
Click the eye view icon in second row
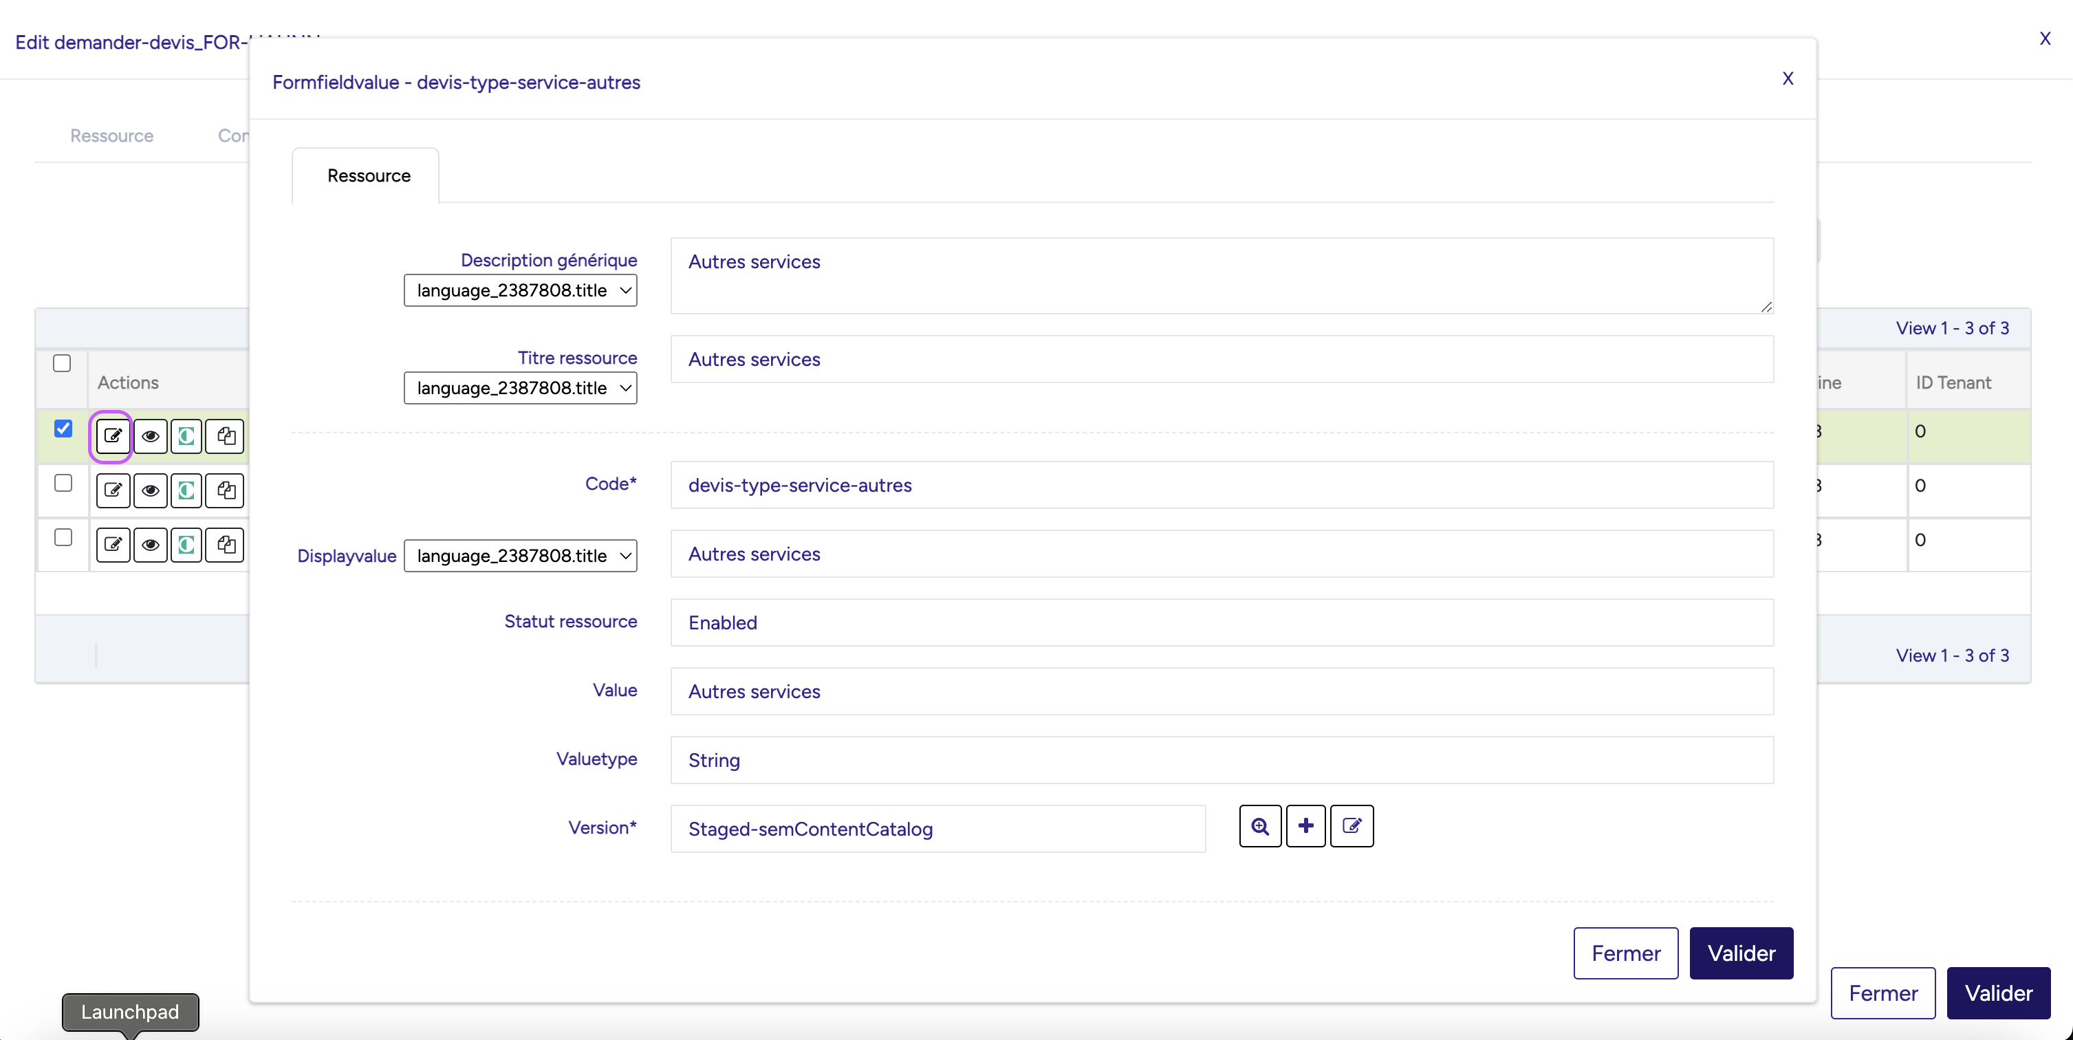click(x=150, y=490)
